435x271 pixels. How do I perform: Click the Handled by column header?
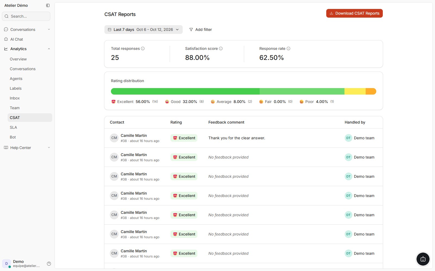[355, 122]
